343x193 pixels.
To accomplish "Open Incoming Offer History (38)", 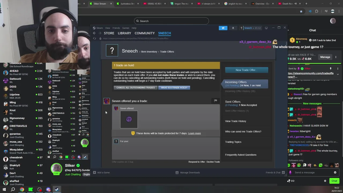I will (x=240, y=91).
